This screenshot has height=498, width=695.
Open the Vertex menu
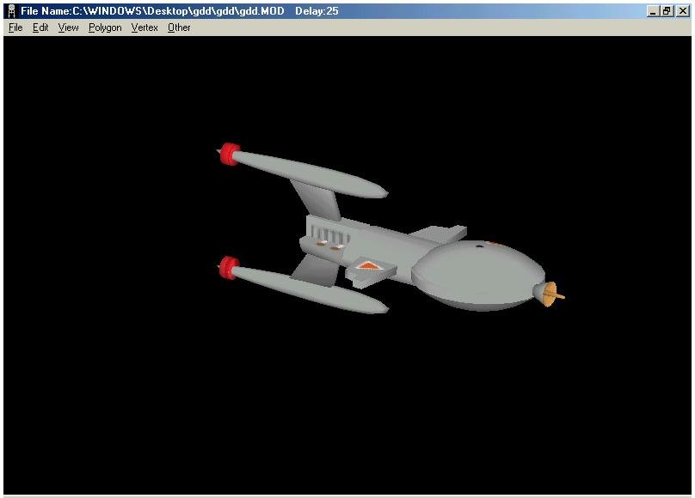[x=145, y=27]
